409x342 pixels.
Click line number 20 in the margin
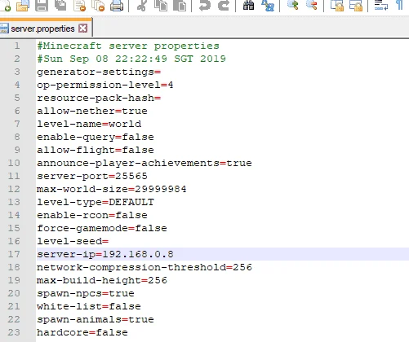click(x=14, y=293)
